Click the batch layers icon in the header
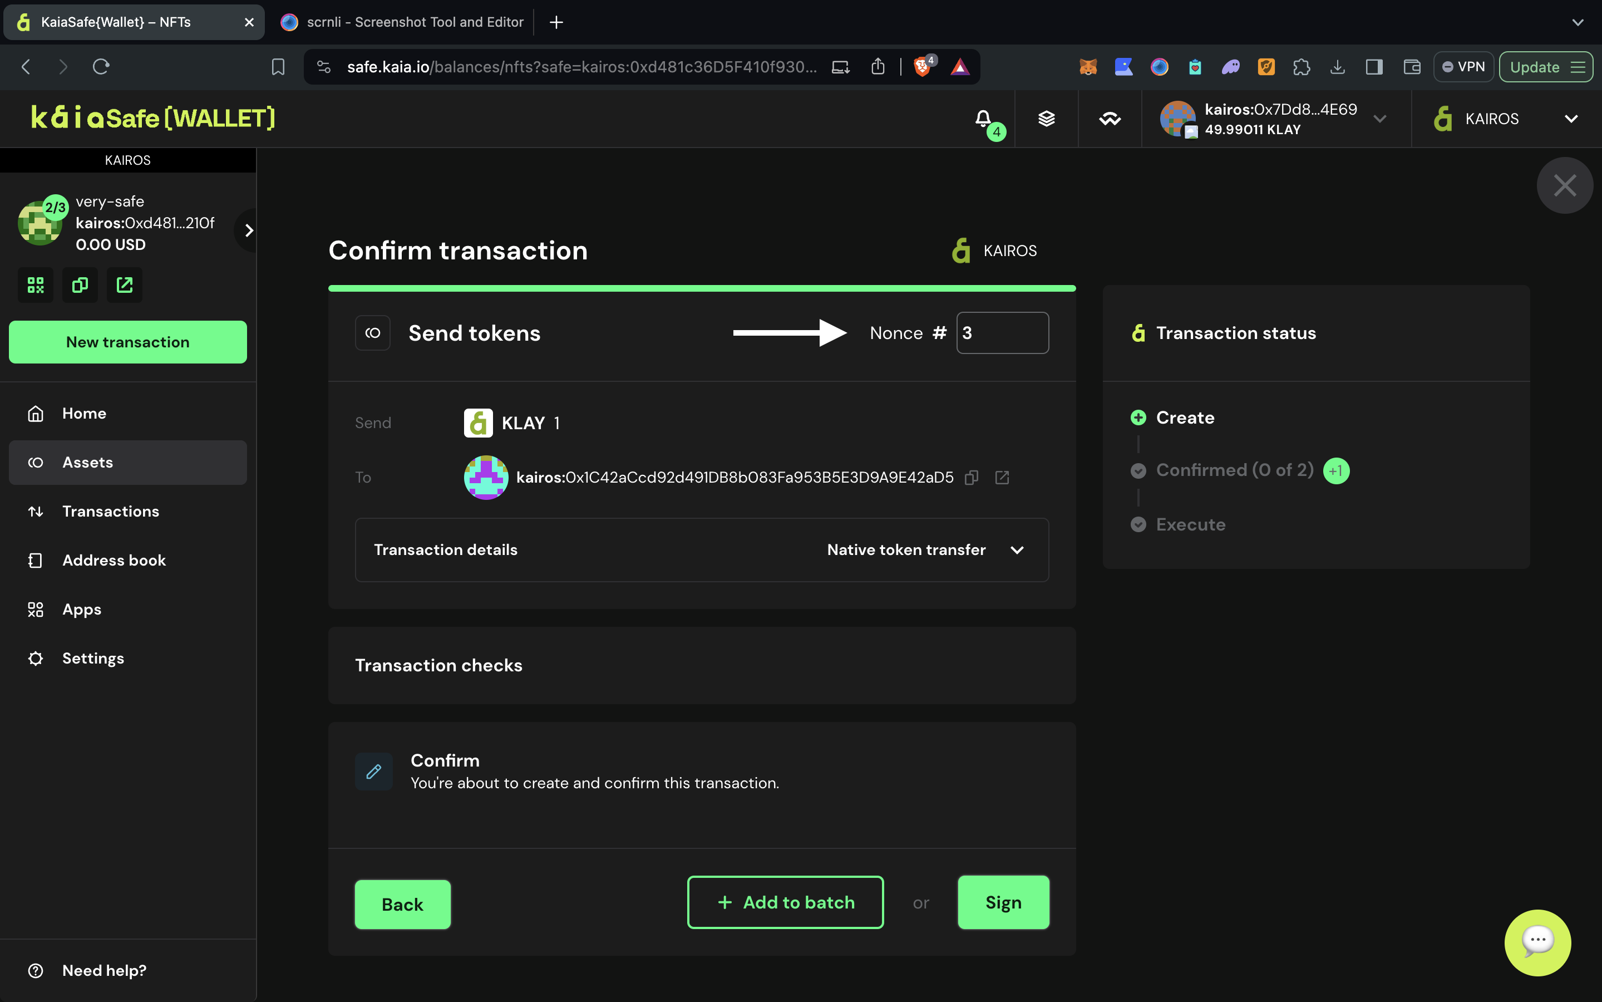Viewport: 1602px width, 1002px height. point(1046,119)
